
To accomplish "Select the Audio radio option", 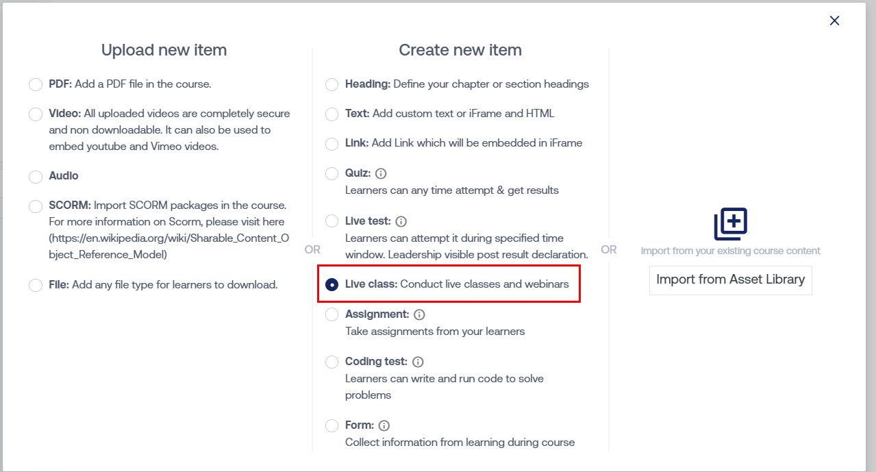I will 36,177.
